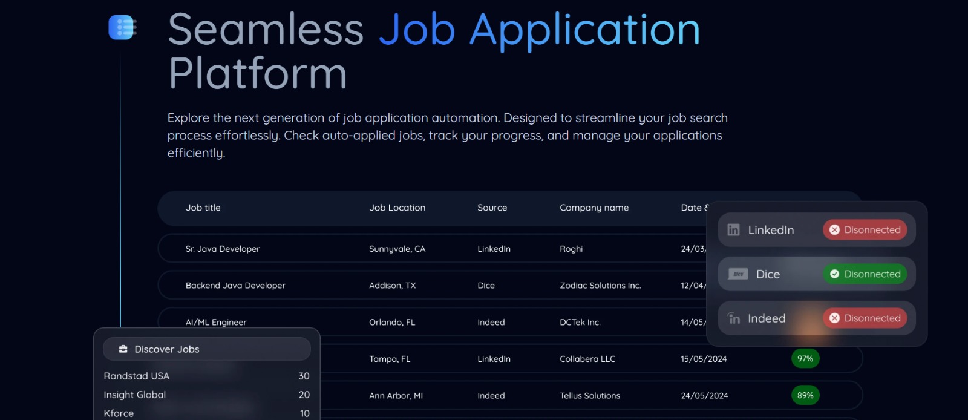The height and width of the screenshot is (420, 968).
Task: Click the green checkmark icon in Dice badge
Action: 834,274
